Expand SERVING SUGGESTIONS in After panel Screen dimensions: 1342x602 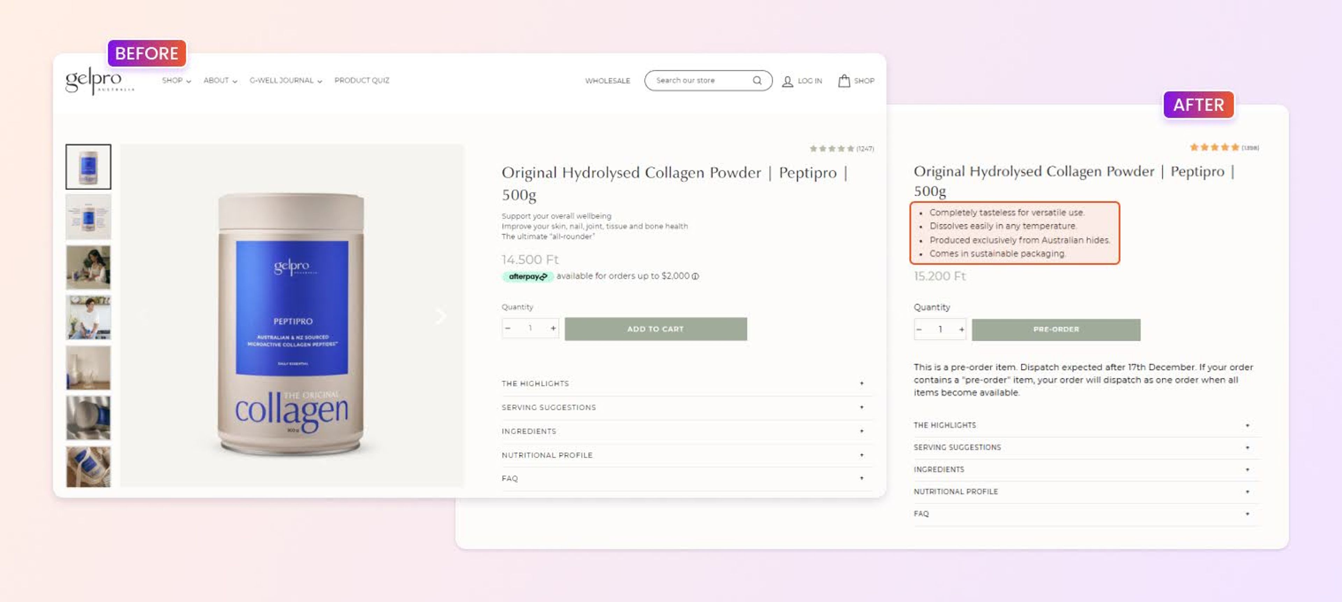pyautogui.click(x=1086, y=447)
